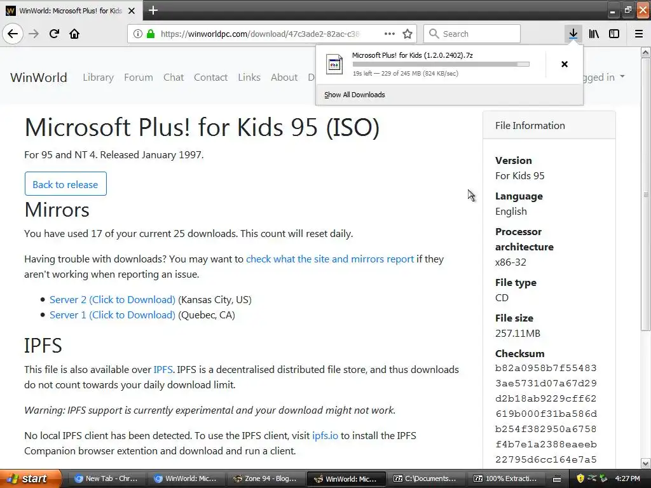
Task: Select the WinWorld: Microsoft Plus! for Kids tab
Action: point(71,11)
